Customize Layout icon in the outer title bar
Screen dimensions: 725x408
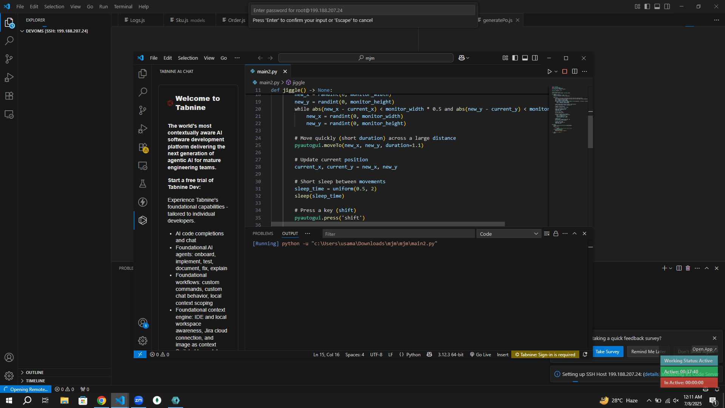637,6
